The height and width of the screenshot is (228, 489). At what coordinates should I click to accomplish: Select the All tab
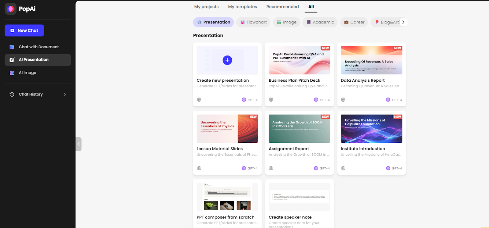(311, 7)
